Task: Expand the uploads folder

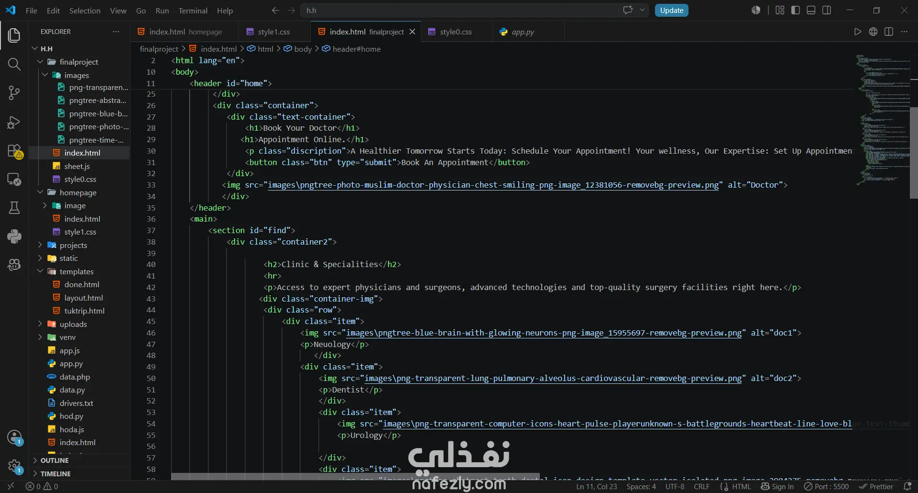Action: 40,324
